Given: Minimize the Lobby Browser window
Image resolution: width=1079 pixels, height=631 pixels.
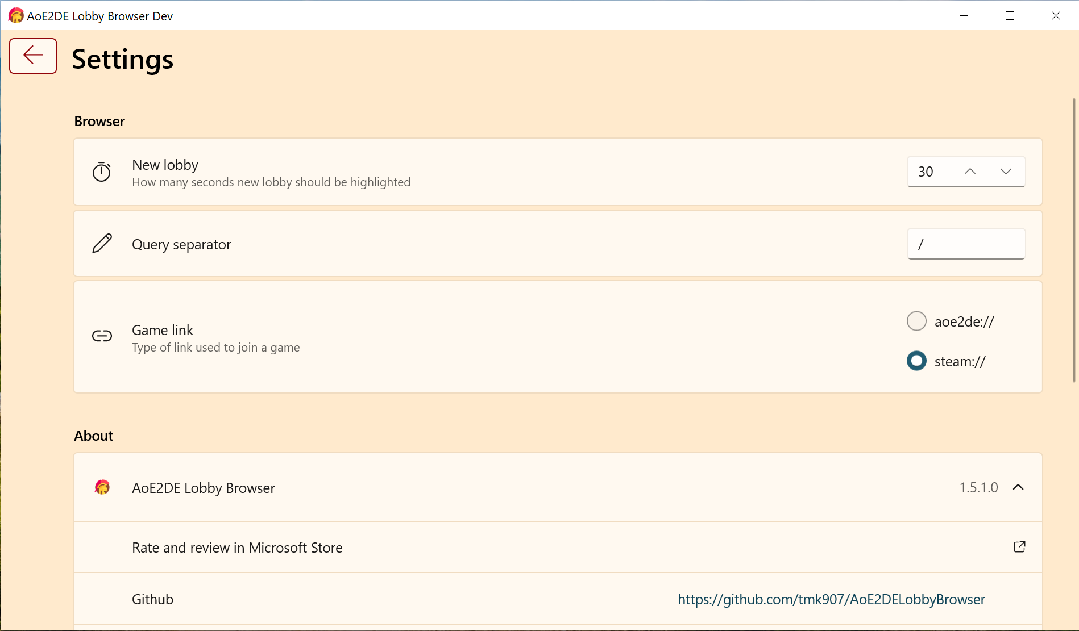Looking at the screenshot, I should click(964, 16).
